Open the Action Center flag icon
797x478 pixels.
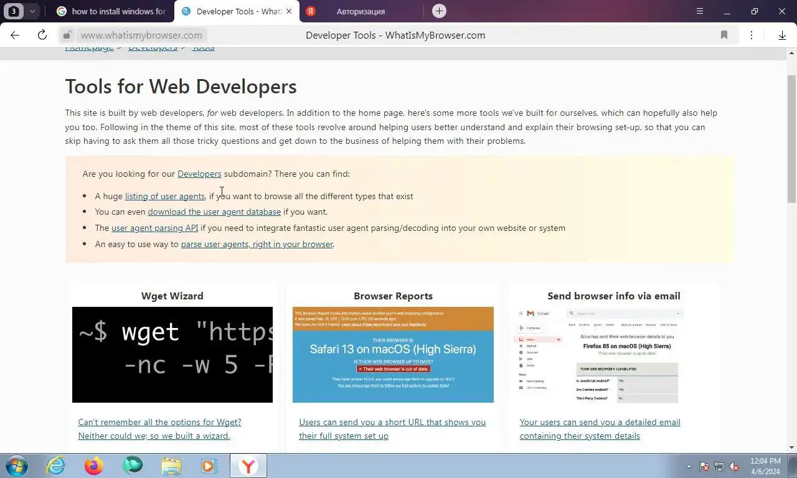coord(704,466)
